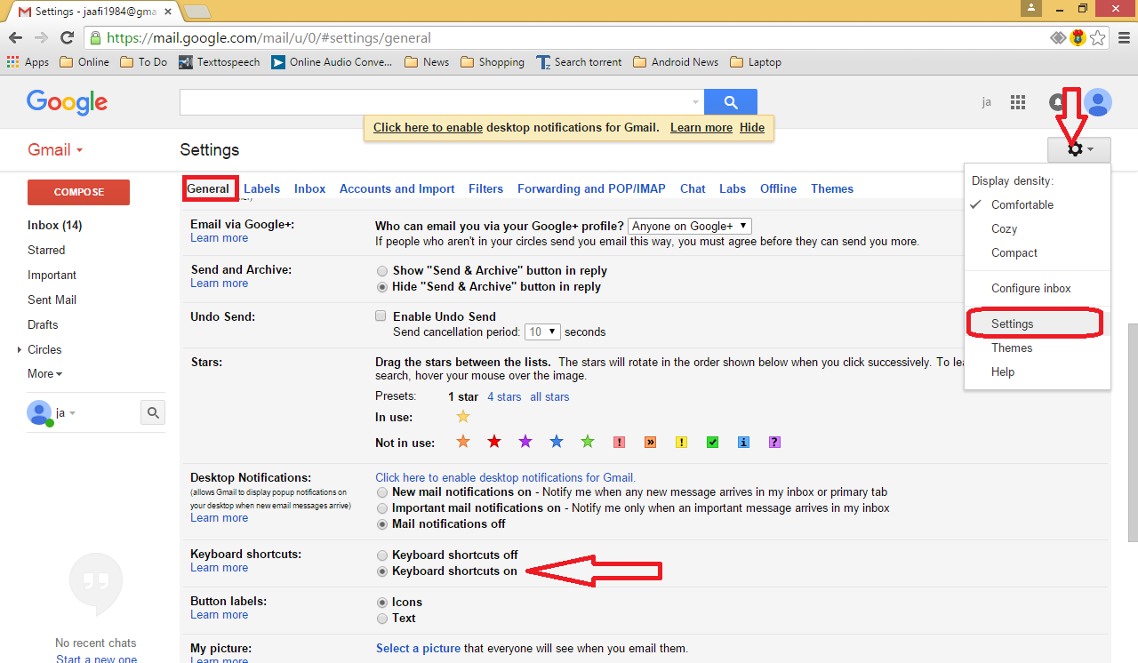Open Chrome Apps shortcut
Image resolution: width=1138 pixels, height=663 pixels.
(28, 62)
